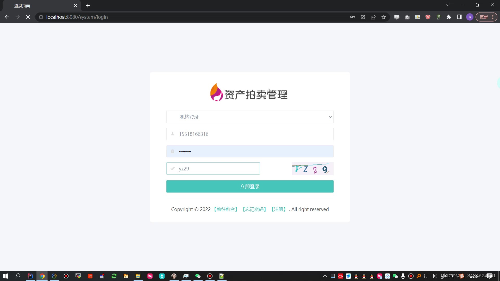The width and height of the screenshot is (500, 281).
Task: Click the captcha input field with yz29
Action: tap(213, 169)
